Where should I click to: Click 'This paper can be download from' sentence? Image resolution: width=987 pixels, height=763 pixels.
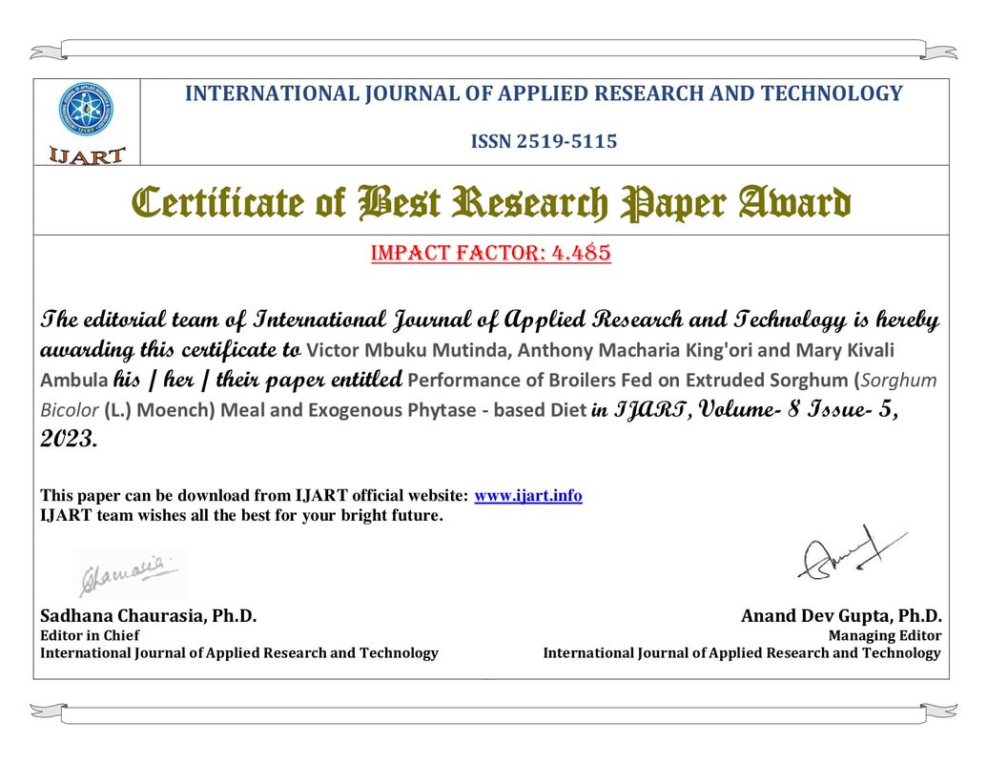311,495
